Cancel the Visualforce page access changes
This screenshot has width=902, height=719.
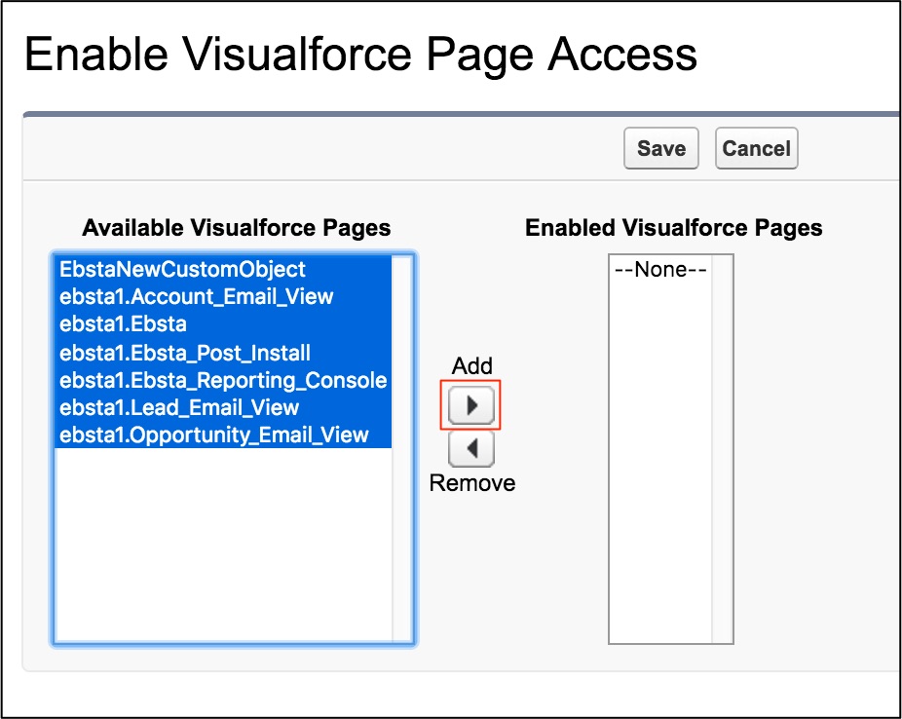click(x=756, y=149)
